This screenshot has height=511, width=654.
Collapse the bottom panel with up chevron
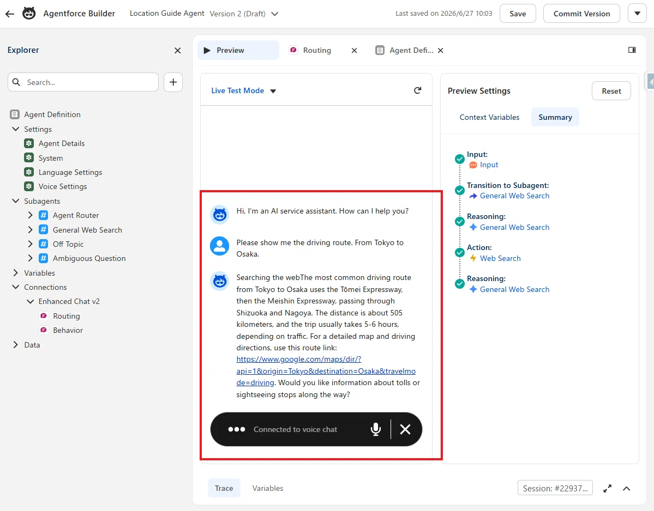click(627, 489)
